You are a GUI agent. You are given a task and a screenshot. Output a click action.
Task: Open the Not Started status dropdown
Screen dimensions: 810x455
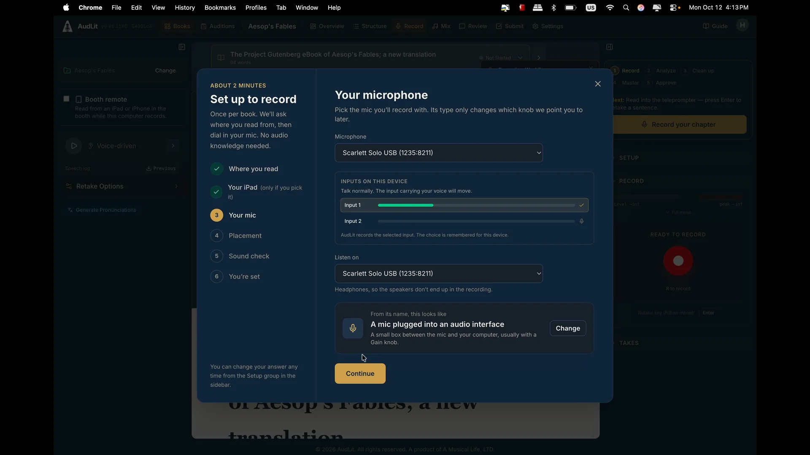point(501,58)
